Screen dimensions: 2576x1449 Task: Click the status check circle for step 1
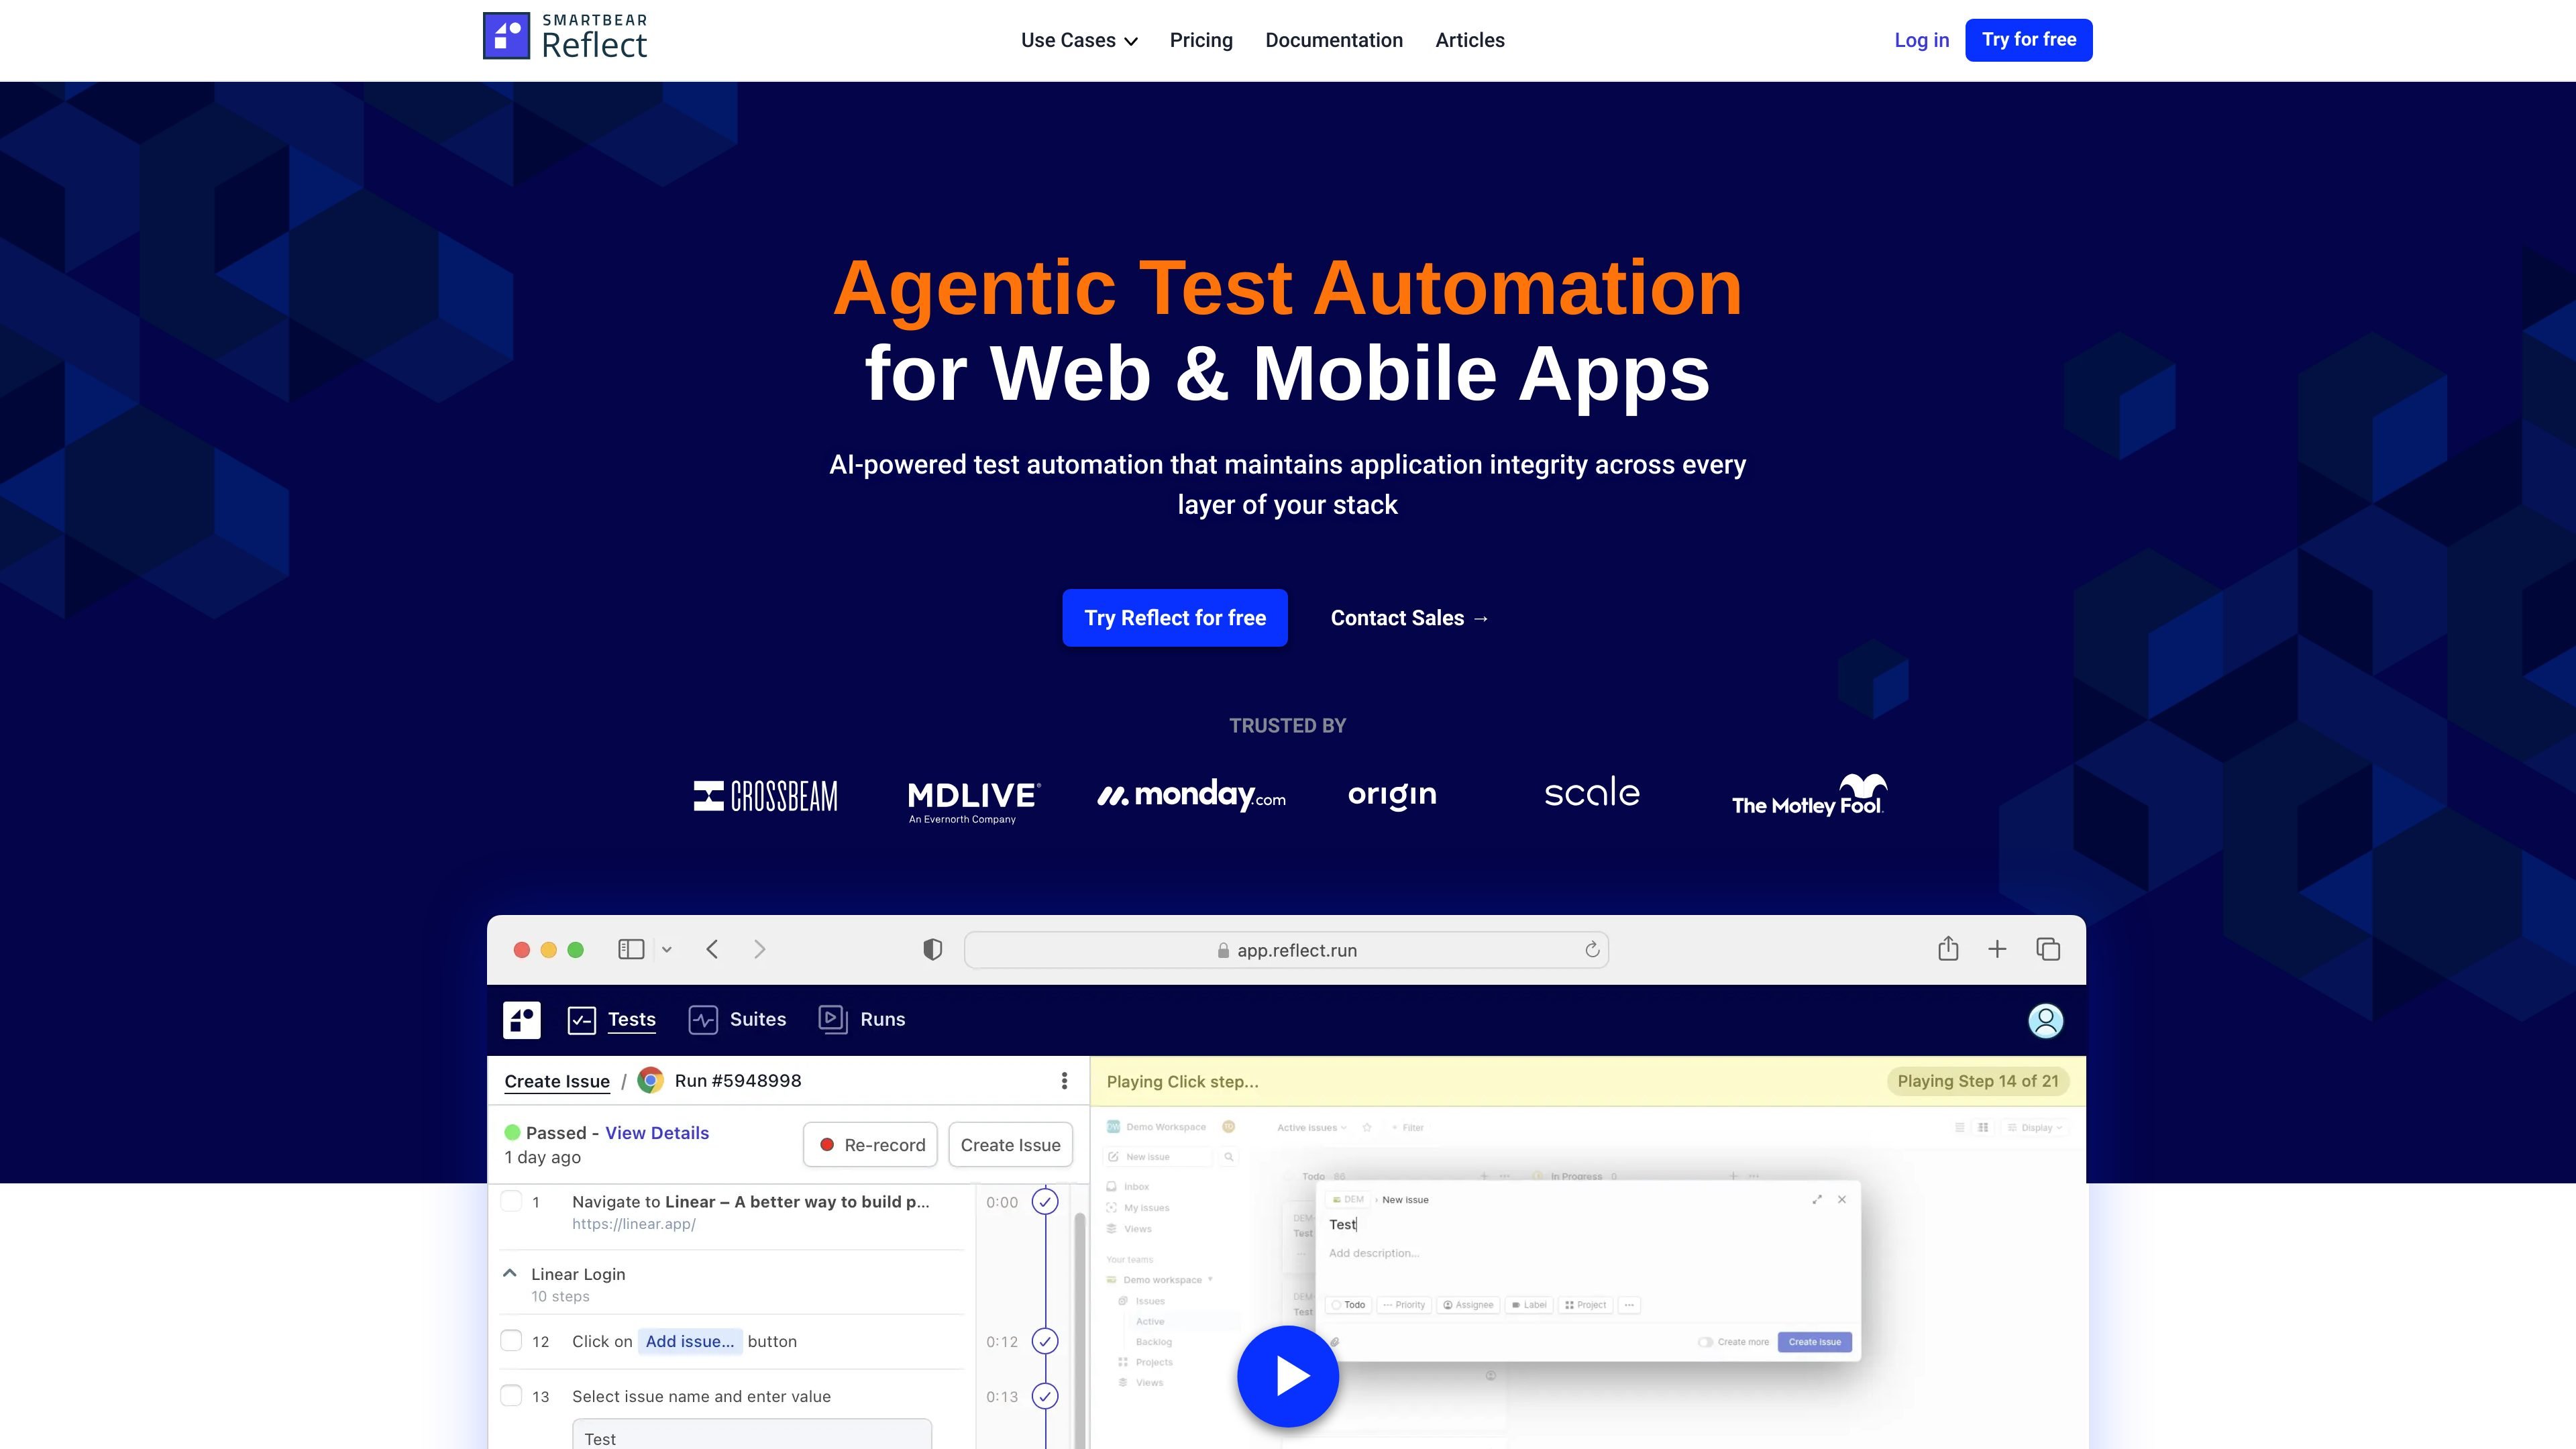pyautogui.click(x=1045, y=1201)
